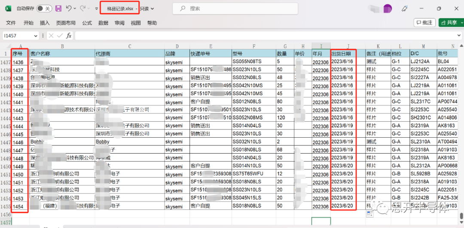Click cell SS045N15LS in 型号 column
The image size is (464, 228).
coord(254,198)
